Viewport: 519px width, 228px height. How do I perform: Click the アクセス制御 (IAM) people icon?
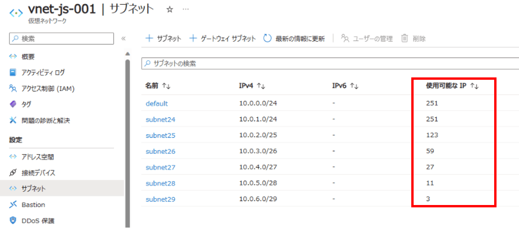pyautogui.click(x=13, y=88)
